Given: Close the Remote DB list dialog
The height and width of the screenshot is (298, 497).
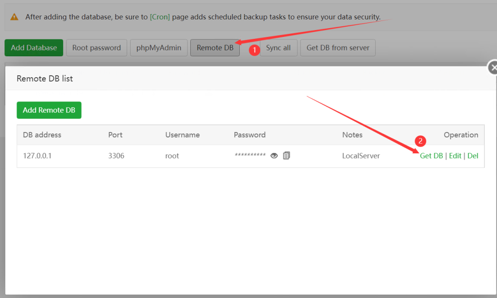Looking at the screenshot, I should pyautogui.click(x=492, y=67).
